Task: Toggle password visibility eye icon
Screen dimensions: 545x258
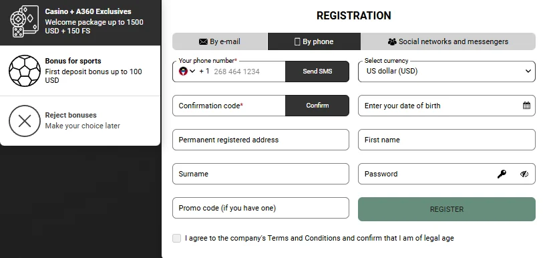Action: tap(524, 174)
